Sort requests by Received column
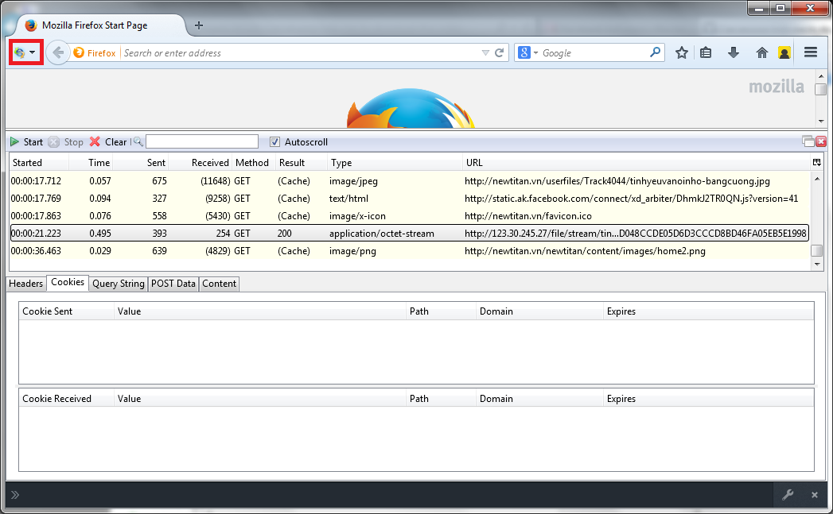The height and width of the screenshot is (514, 833). pos(199,162)
